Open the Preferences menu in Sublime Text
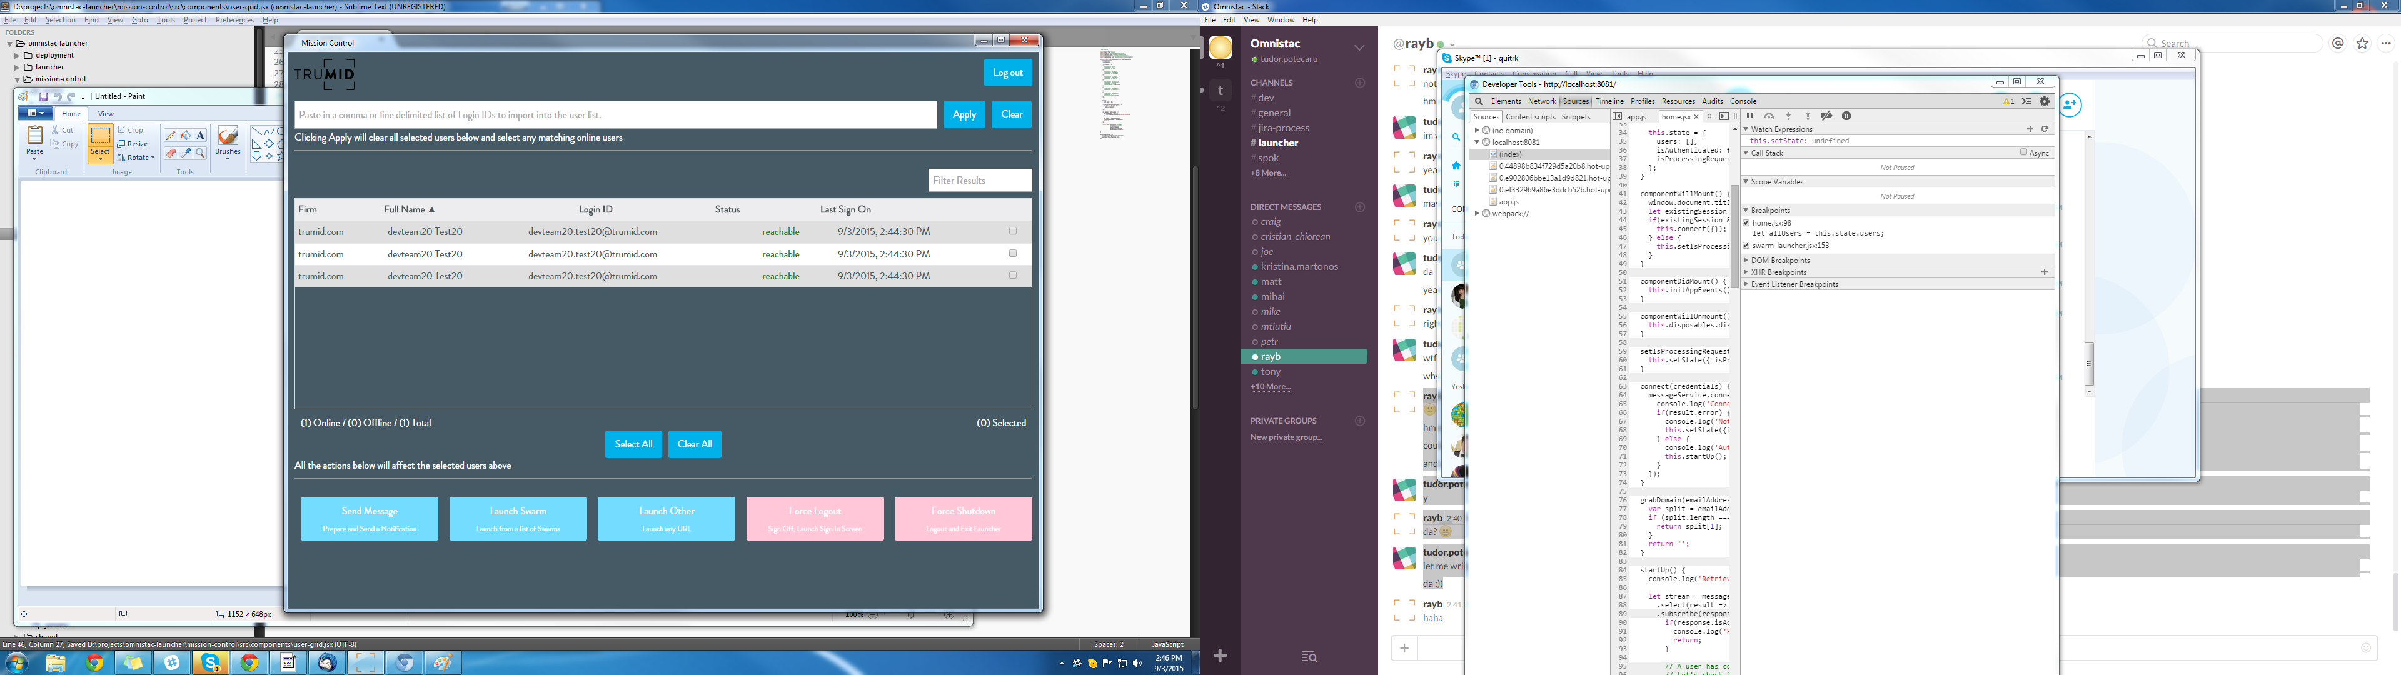The image size is (2401, 675). pos(235,19)
